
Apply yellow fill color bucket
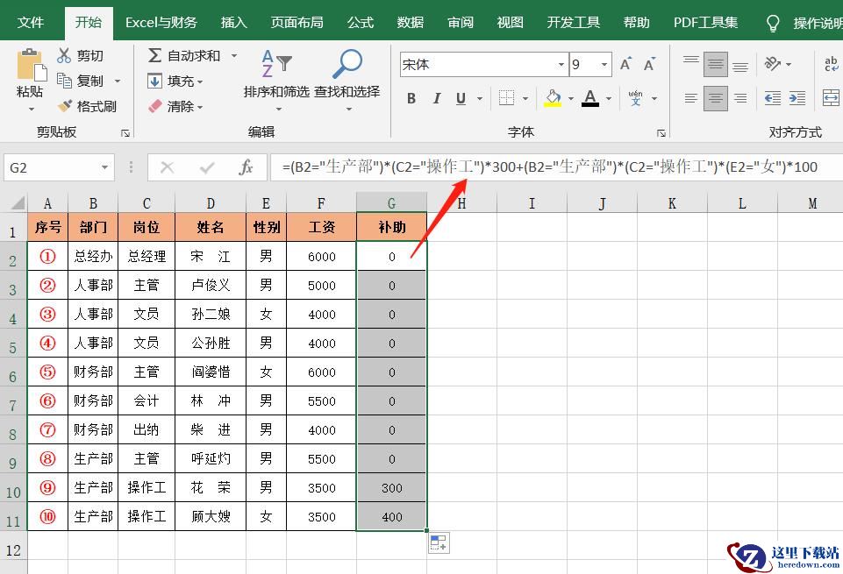point(552,98)
